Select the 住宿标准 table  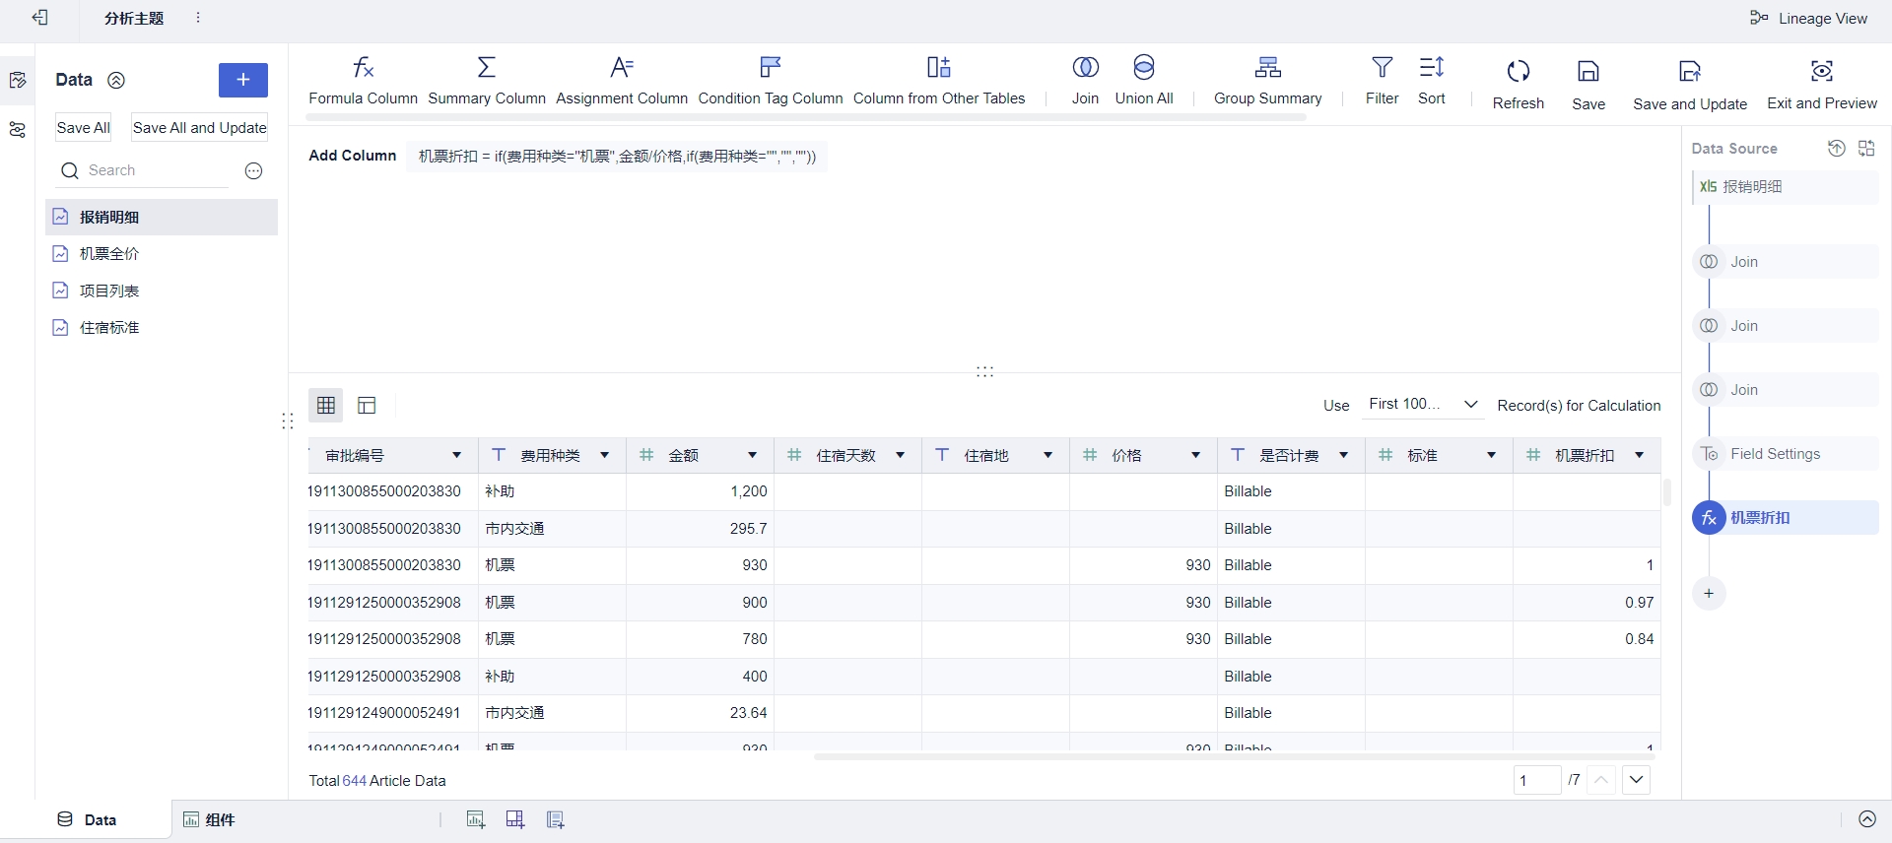[162, 328]
